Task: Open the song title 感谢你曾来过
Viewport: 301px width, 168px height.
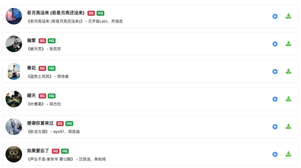Action: (x=40, y=123)
